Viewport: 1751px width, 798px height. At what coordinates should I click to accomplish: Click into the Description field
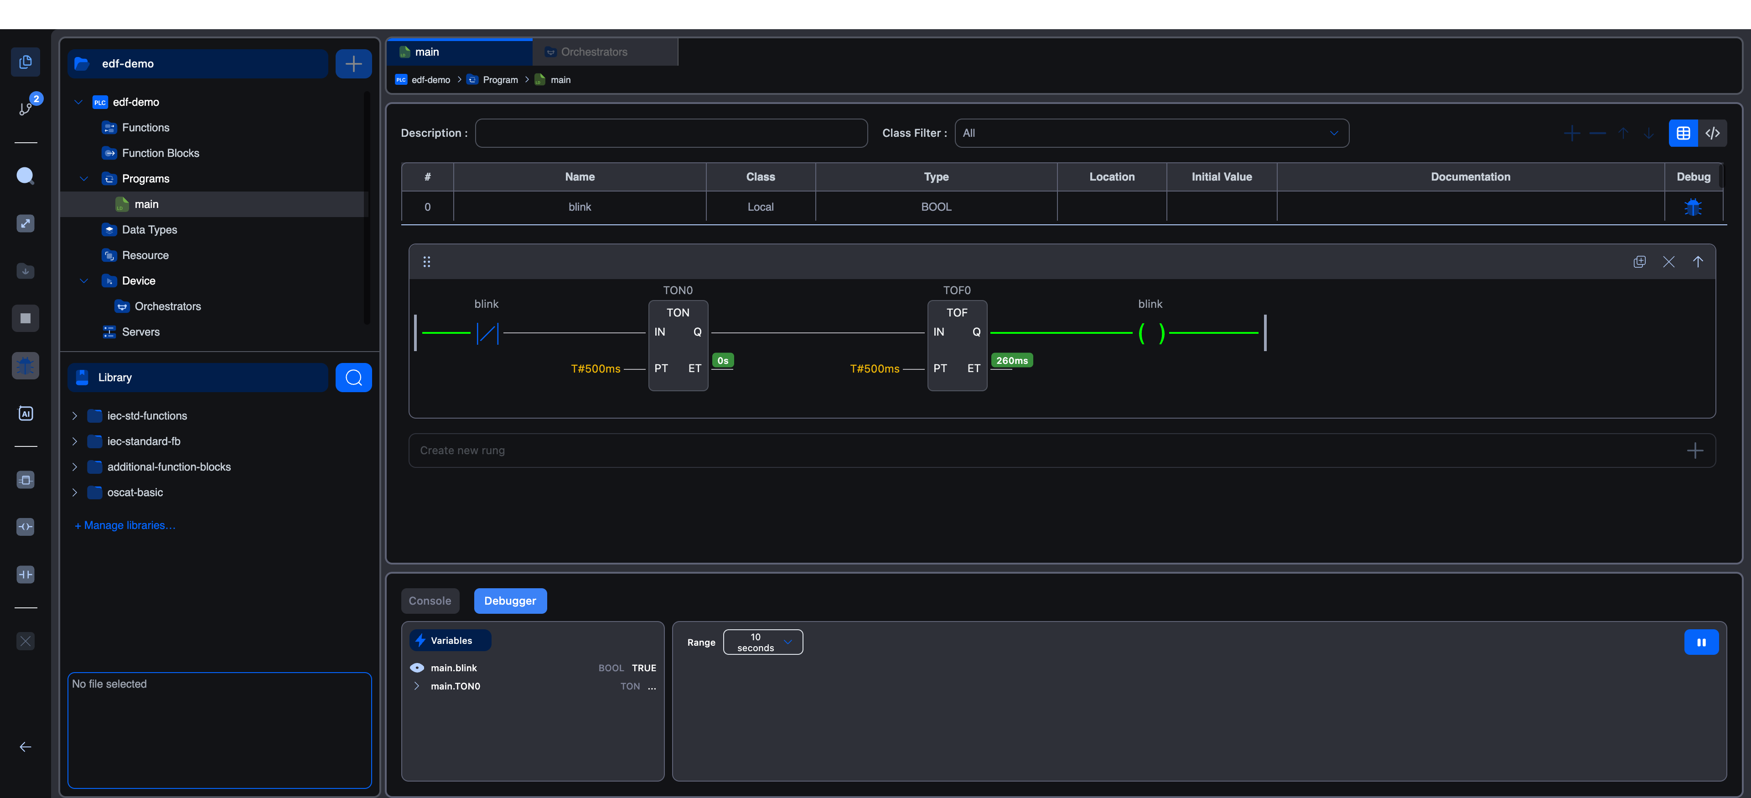pyautogui.click(x=671, y=133)
